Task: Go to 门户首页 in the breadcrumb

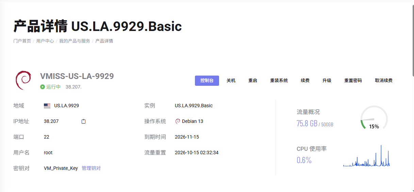Action: click(22, 41)
